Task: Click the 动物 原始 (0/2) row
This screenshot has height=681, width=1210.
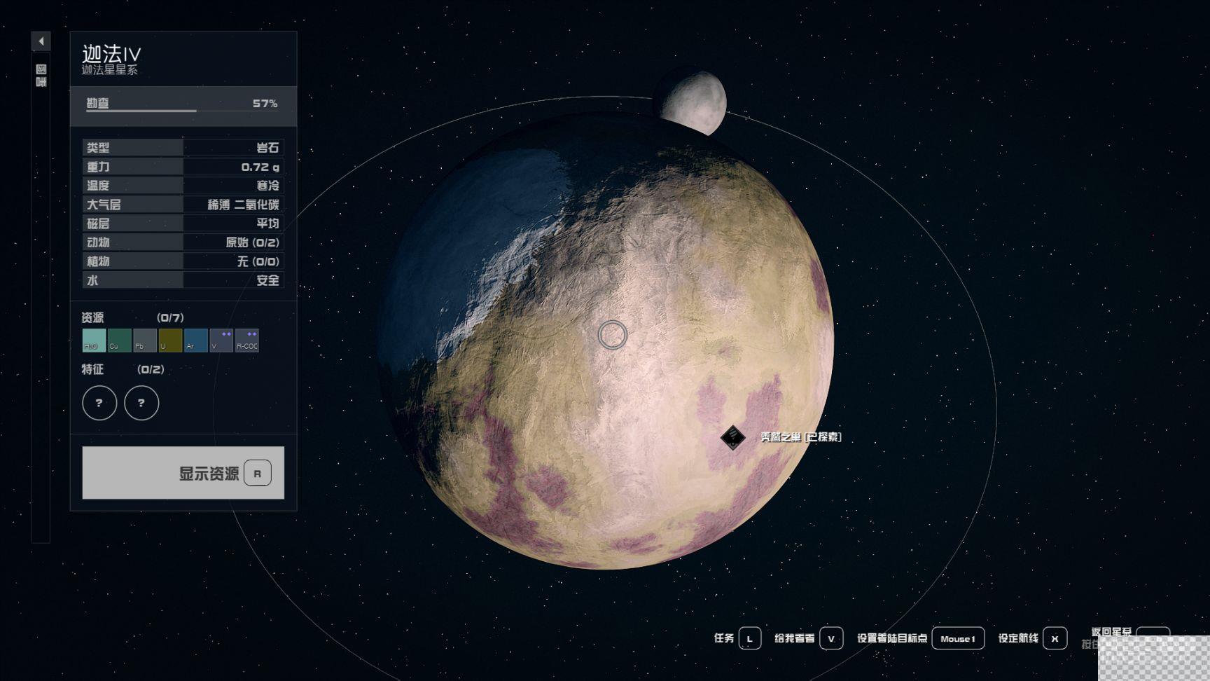Action: [183, 242]
